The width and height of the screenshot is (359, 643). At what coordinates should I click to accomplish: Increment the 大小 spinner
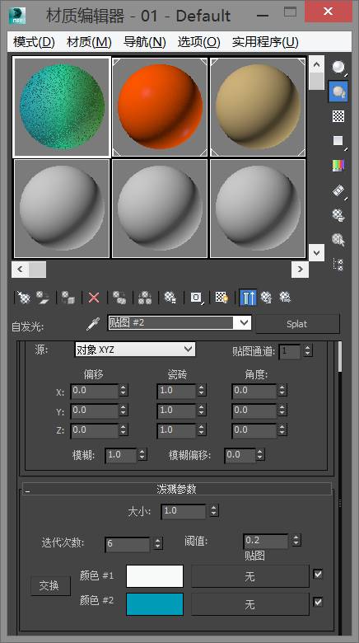(x=213, y=508)
